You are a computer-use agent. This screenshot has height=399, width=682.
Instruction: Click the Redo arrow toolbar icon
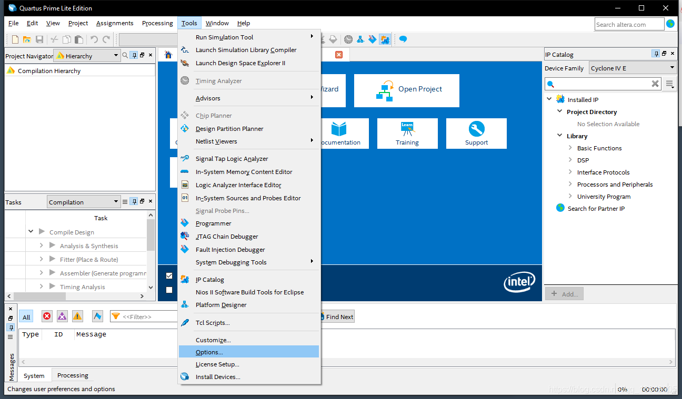tap(106, 39)
